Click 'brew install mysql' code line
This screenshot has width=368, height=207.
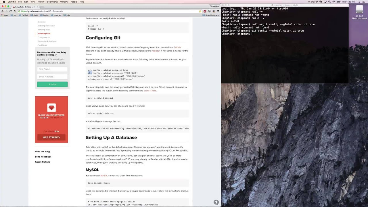coord(99,183)
